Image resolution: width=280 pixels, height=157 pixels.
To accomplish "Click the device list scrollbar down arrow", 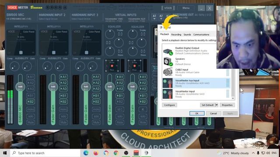I will point(233,98).
